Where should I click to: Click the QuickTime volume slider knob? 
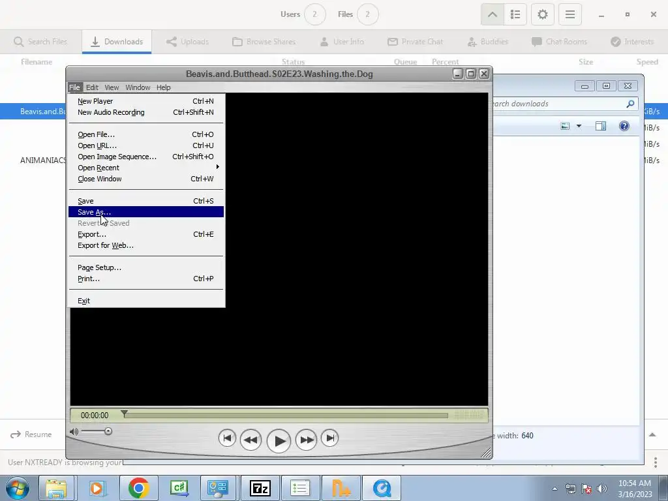point(108,432)
